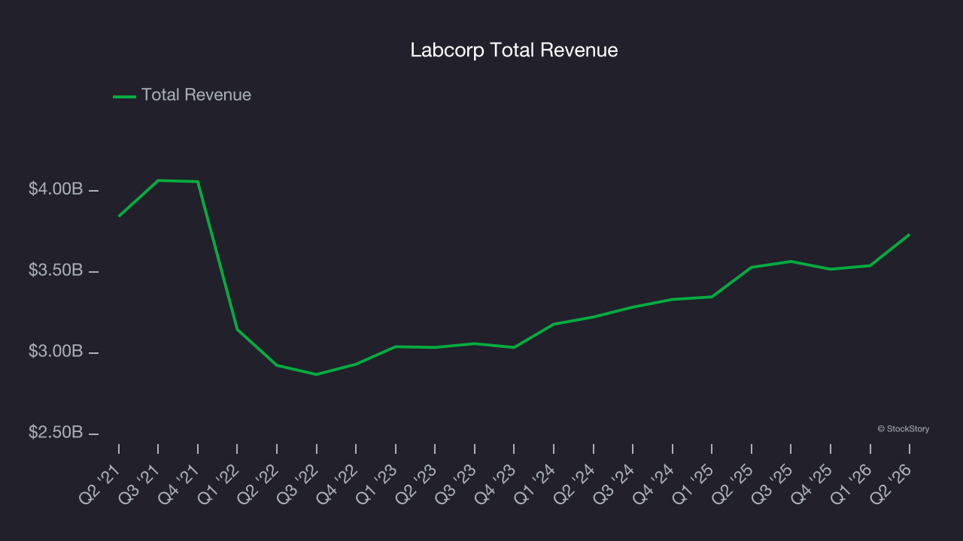Image resolution: width=963 pixels, height=541 pixels.
Task: Click the © StockStory credit text
Action: point(904,429)
